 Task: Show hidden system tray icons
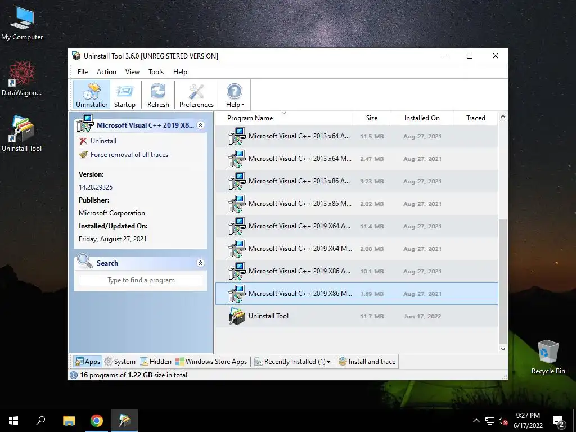476,421
